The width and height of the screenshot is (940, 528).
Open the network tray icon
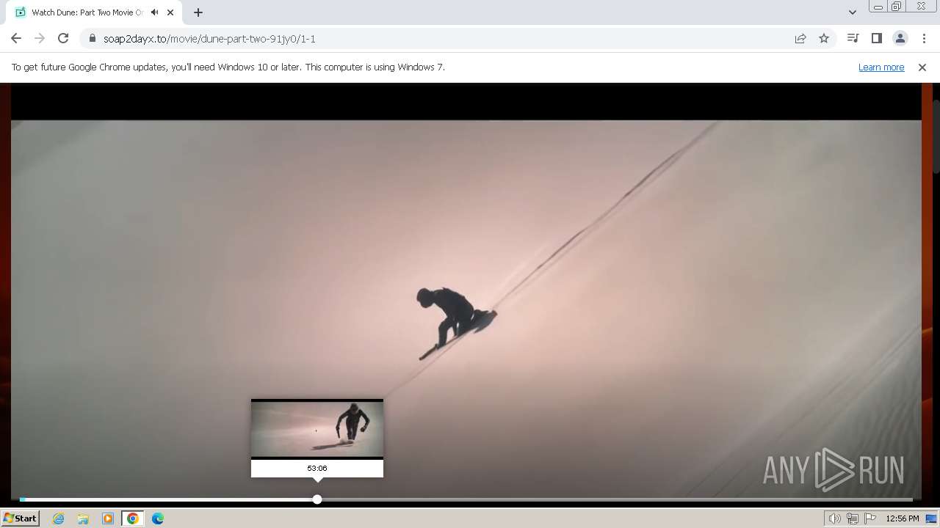[x=852, y=518]
